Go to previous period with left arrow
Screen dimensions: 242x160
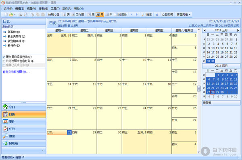pyautogui.click(x=131, y=14)
